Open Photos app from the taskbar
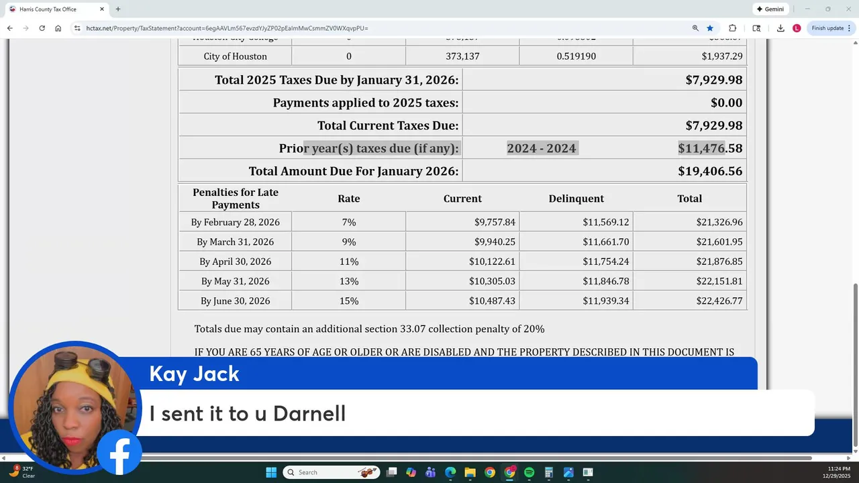 pos(568,472)
